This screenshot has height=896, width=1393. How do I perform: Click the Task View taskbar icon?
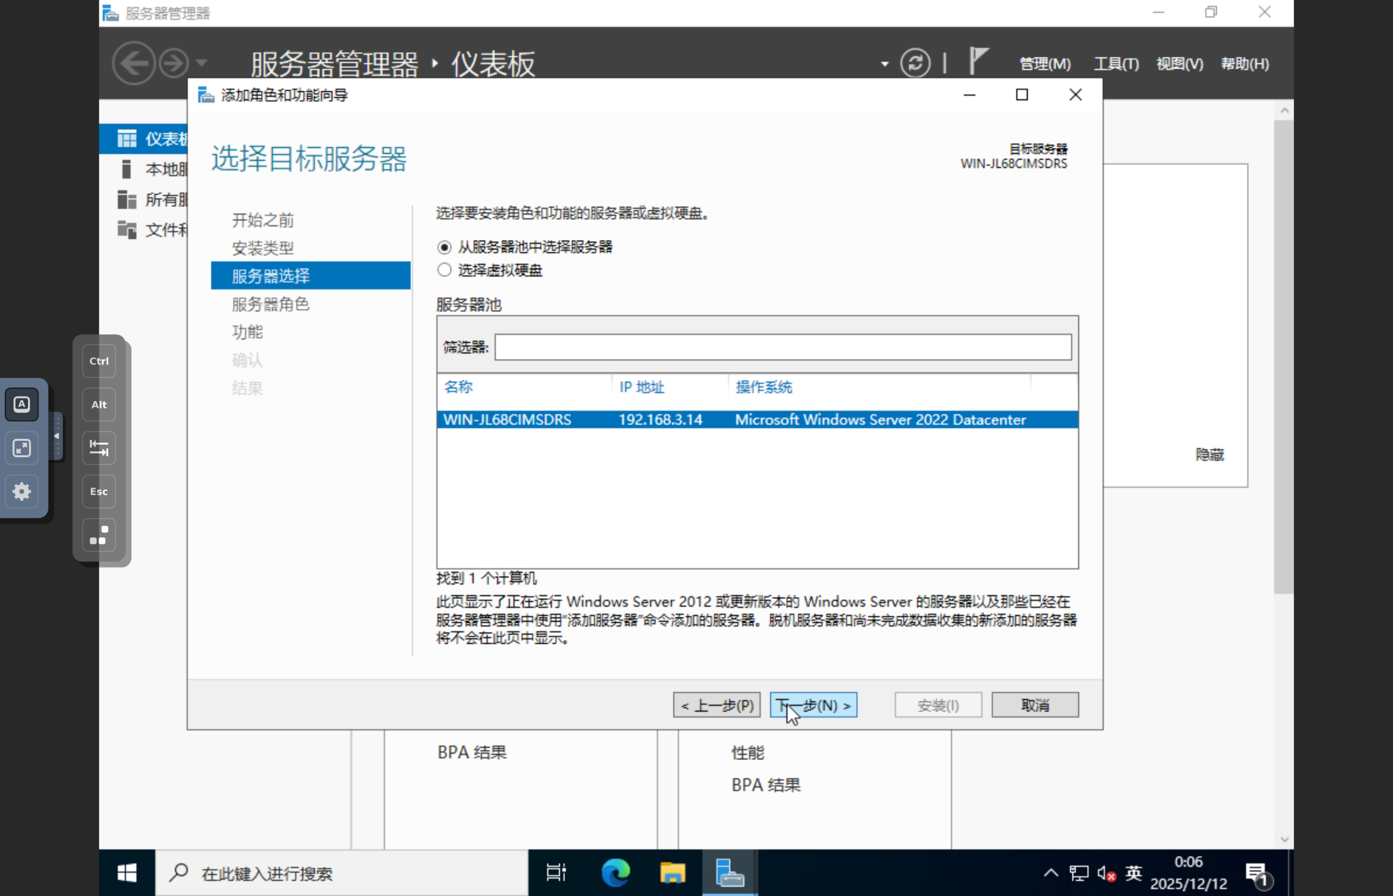pos(556,872)
